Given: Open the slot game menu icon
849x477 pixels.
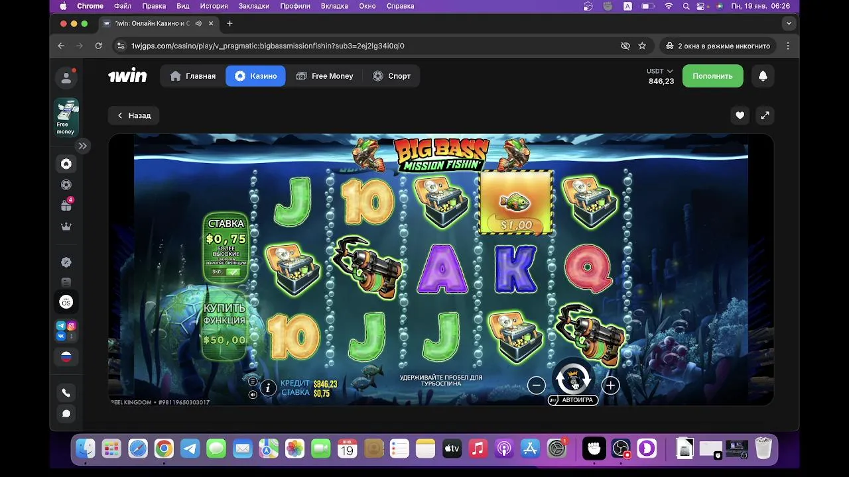Looking at the screenshot, I should tap(253, 382).
